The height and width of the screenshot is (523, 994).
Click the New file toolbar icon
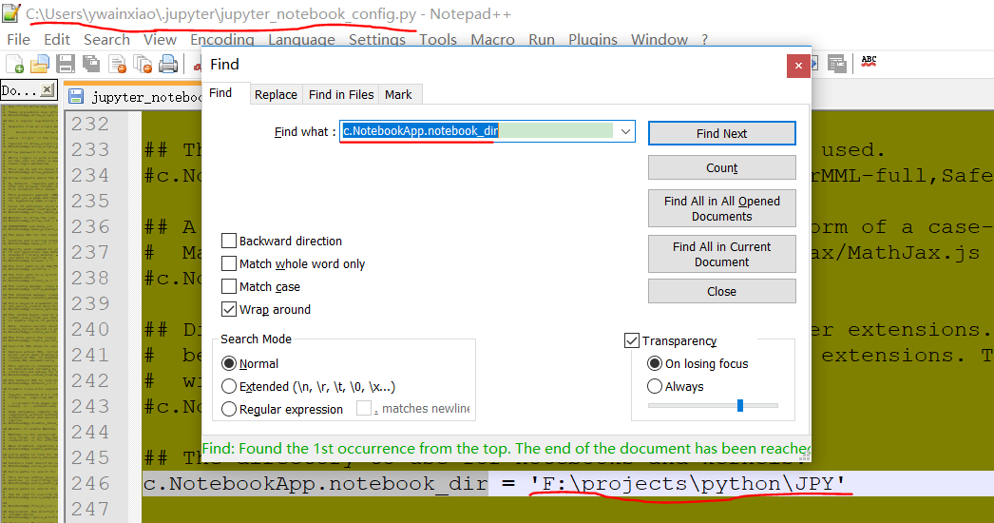[14, 64]
